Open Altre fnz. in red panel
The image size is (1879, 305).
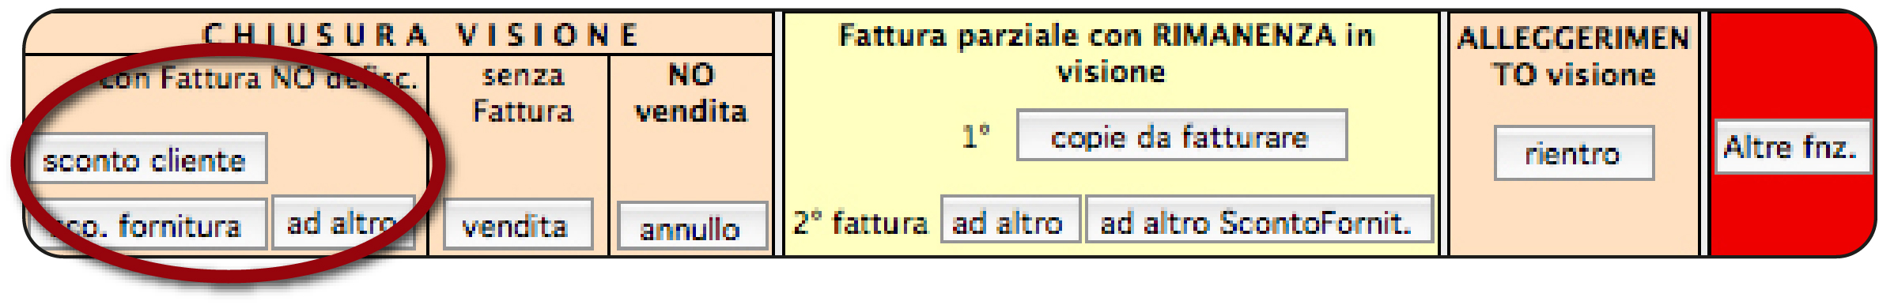[x=1792, y=147]
